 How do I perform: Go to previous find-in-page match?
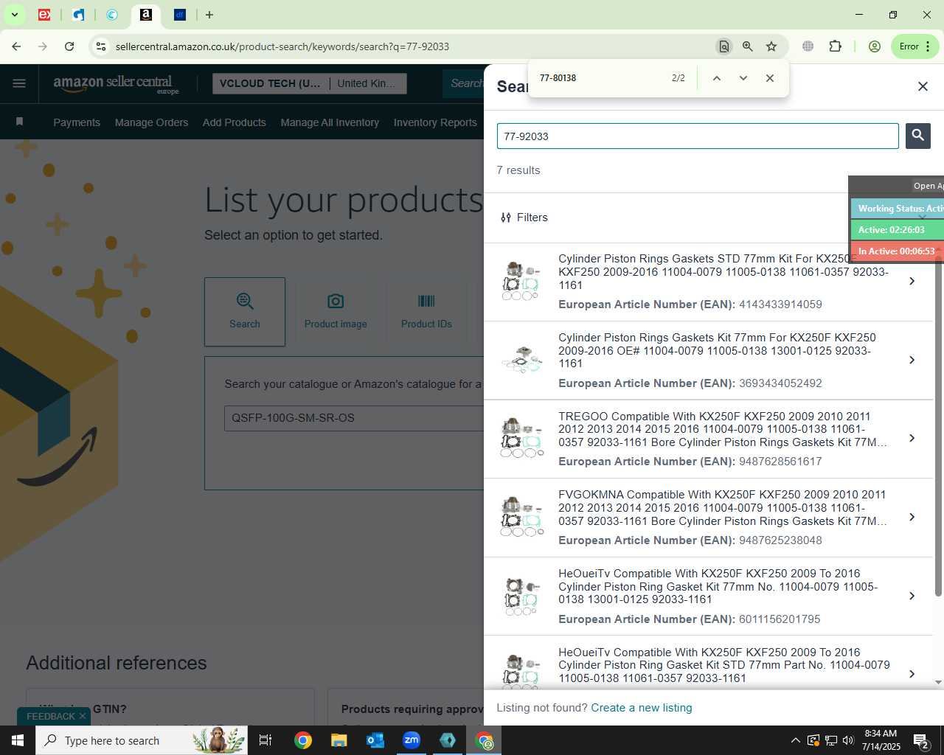(716, 78)
